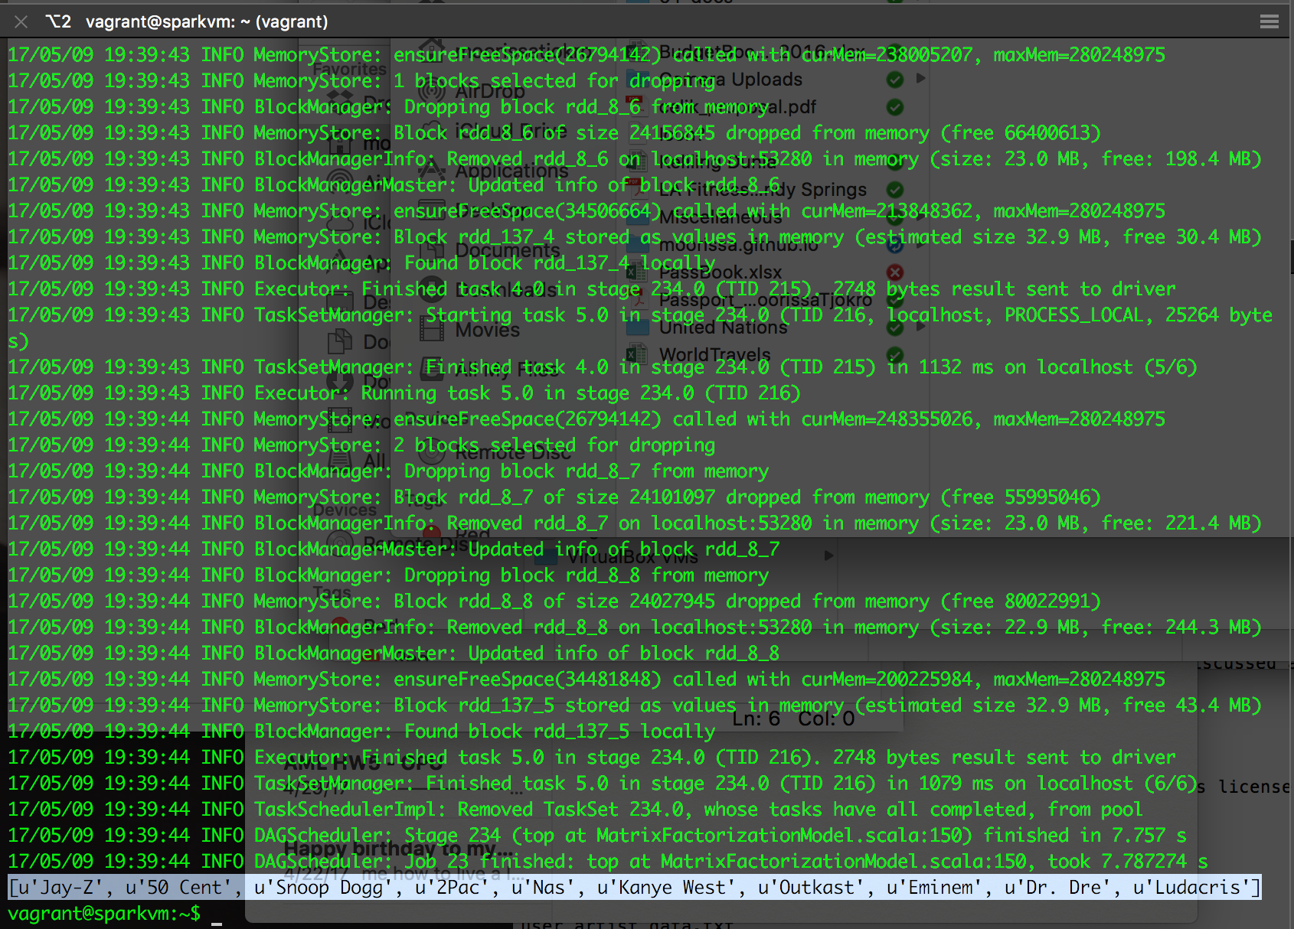Click the 'Dropping block rdd_8_8 from memory' line

pos(388,575)
